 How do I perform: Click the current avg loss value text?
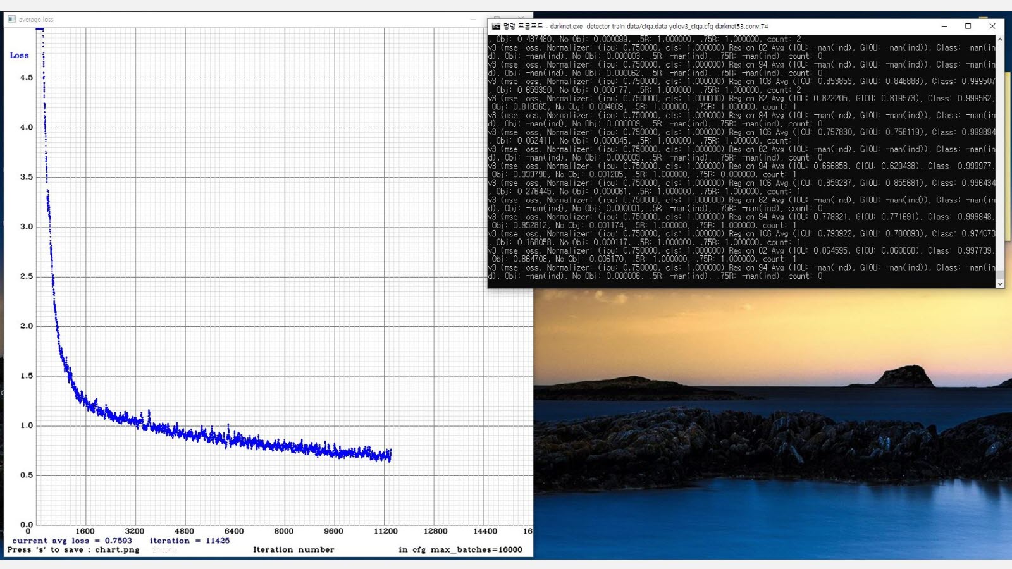coord(72,541)
